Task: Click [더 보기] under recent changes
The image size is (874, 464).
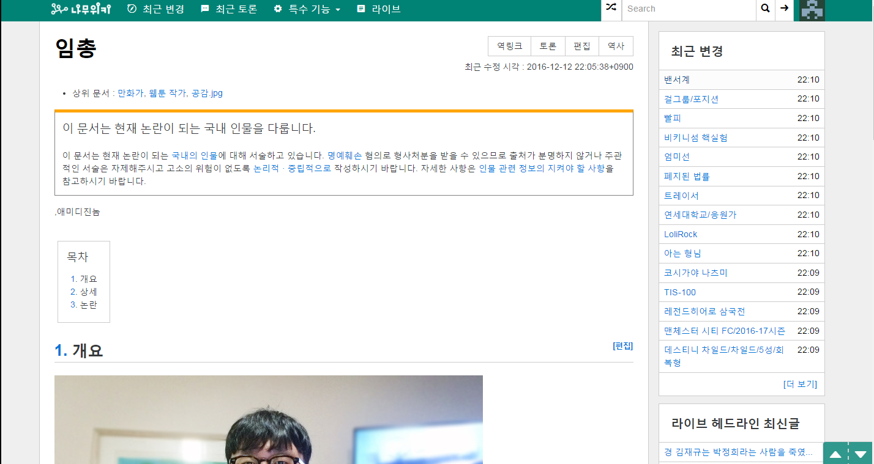Action: tap(800, 384)
